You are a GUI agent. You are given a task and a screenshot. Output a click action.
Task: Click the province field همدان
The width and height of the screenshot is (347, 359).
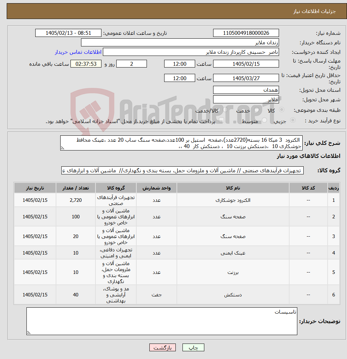(246, 90)
